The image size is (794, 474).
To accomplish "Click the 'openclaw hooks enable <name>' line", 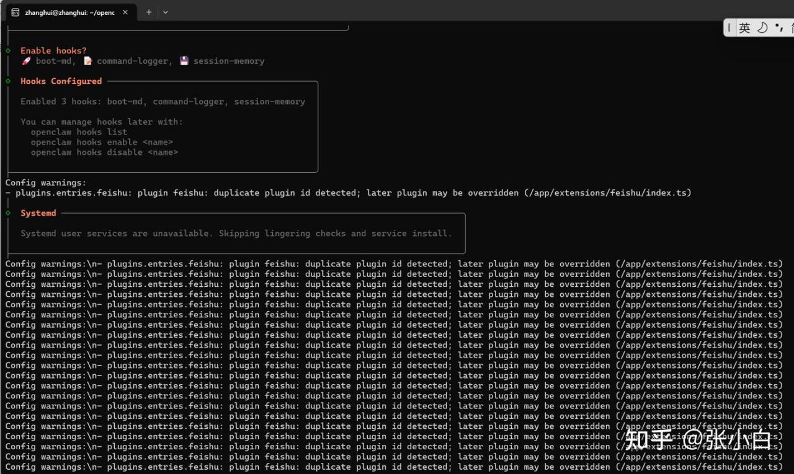I will pyautogui.click(x=102, y=142).
